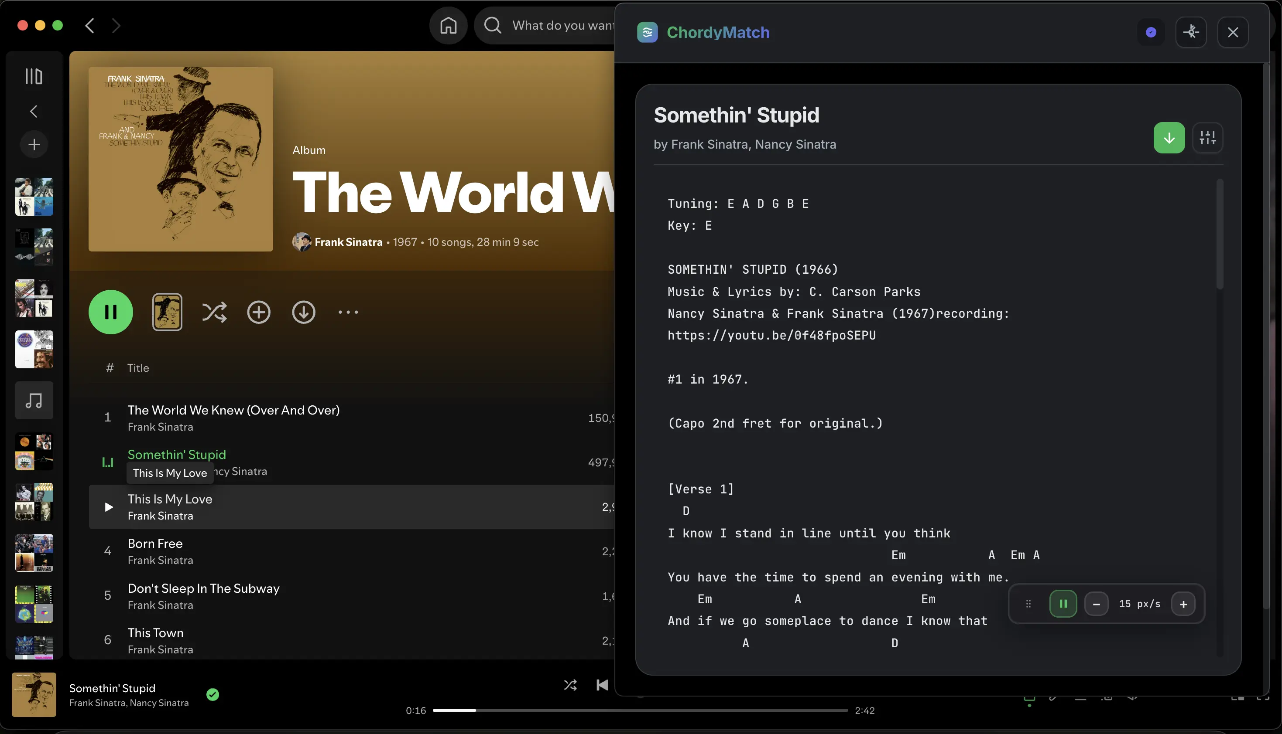Download the Somethin' Stupid chord sheet
Screen dimensions: 1282x734
point(1169,137)
